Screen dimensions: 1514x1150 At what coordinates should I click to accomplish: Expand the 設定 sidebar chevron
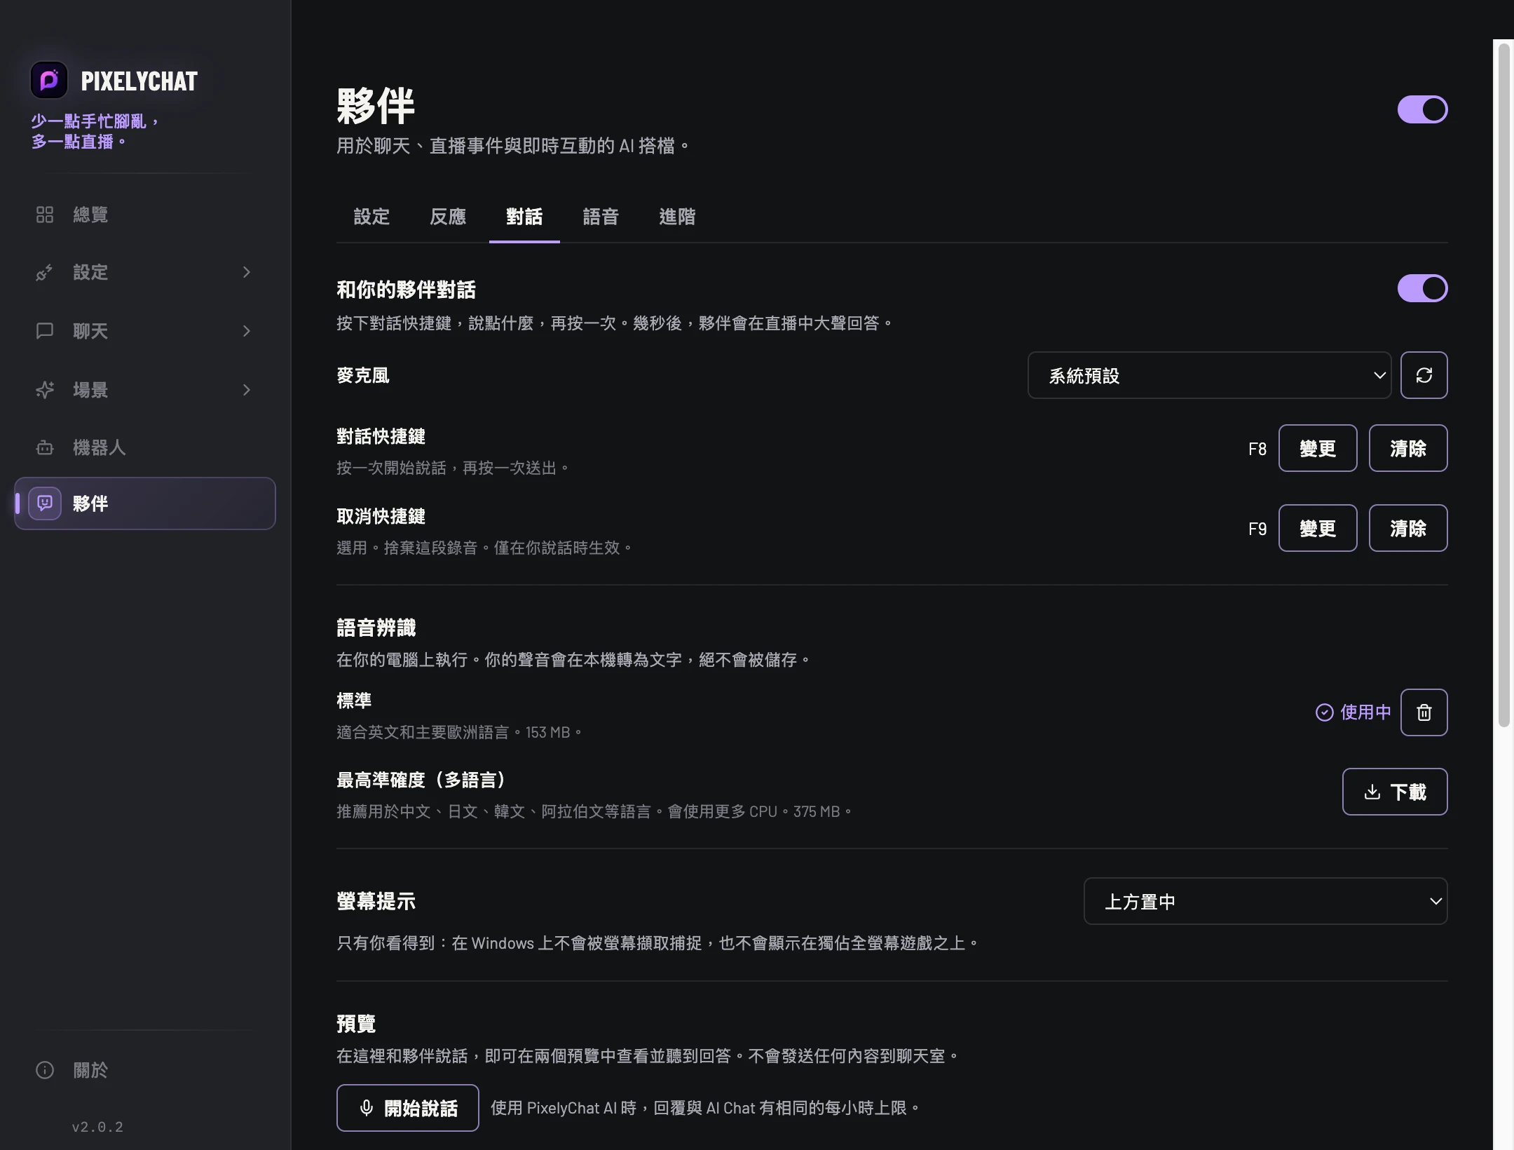pyautogui.click(x=247, y=272)
